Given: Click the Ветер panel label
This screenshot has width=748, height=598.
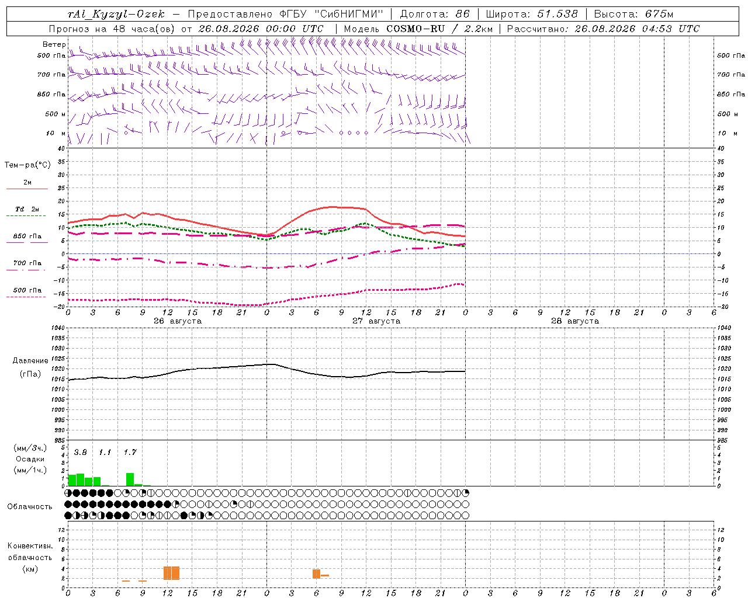Looking at the screenshot, I should (54, 44).
